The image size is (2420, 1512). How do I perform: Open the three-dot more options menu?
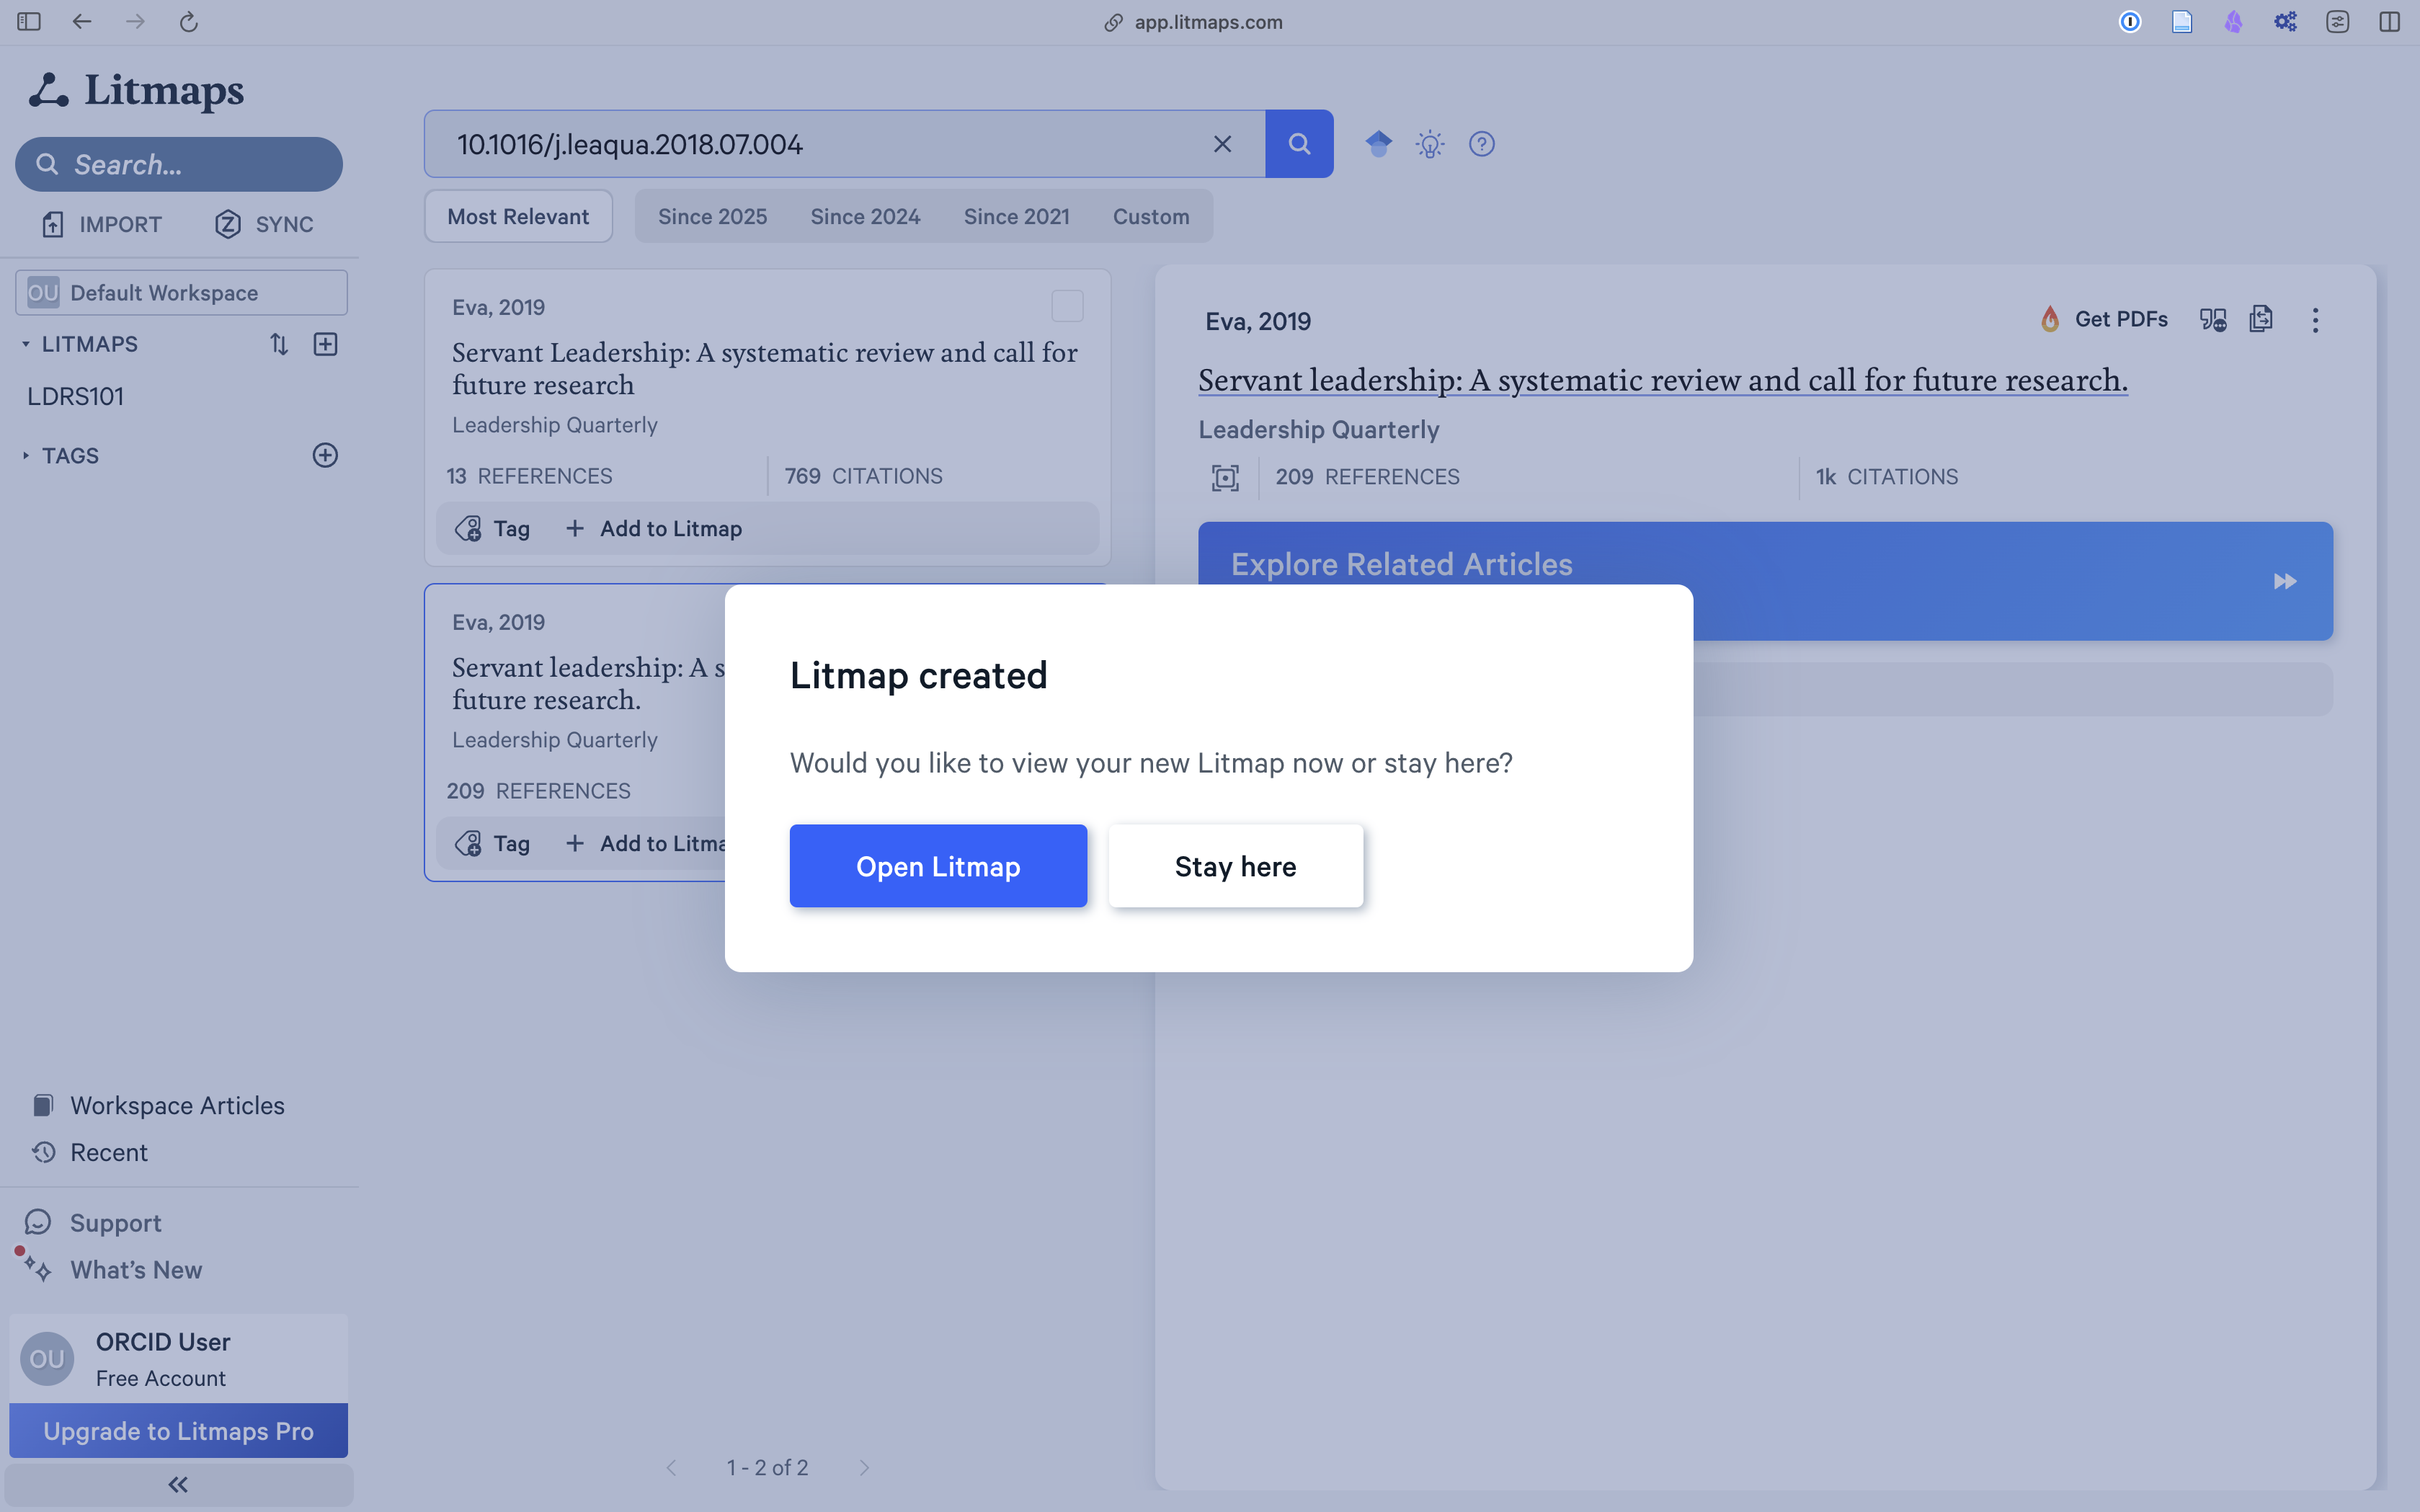[x=2315, y=320]
